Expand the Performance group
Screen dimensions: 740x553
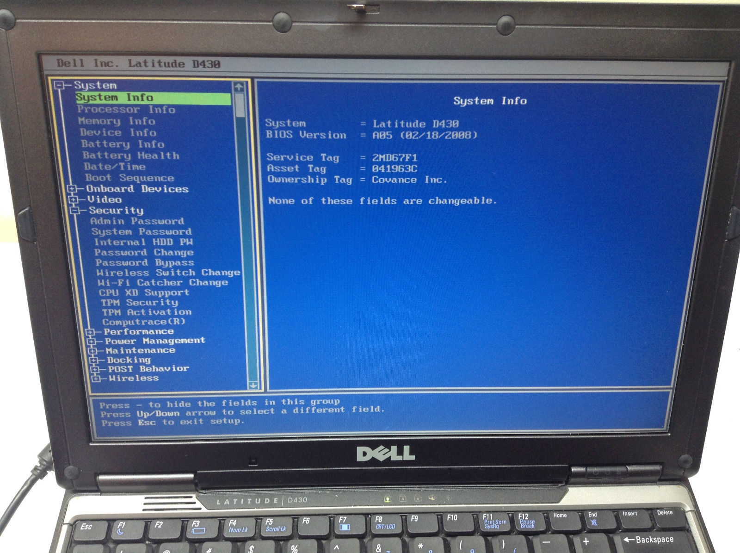pyautogui.click(x=90, y=332)
